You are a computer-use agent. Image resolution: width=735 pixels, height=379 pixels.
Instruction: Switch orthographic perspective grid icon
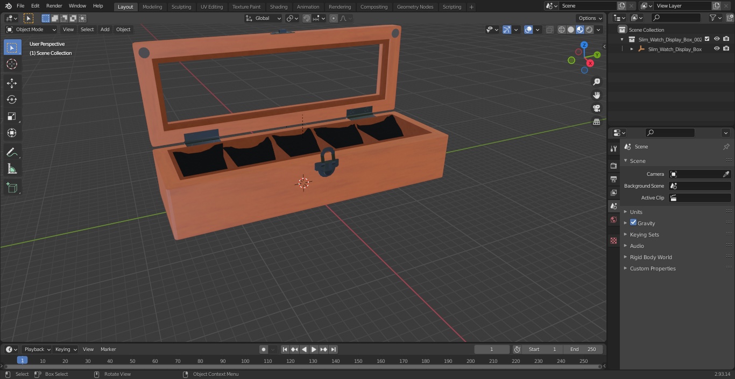tap(596, 122)
